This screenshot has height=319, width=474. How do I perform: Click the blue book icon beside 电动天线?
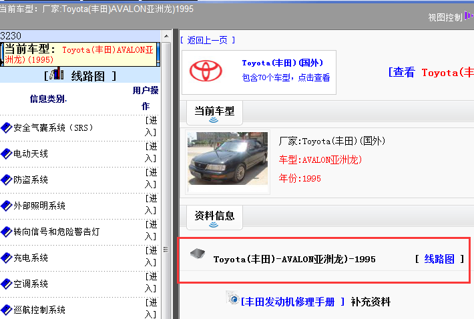pyautogui.click(x=6, y=153)
